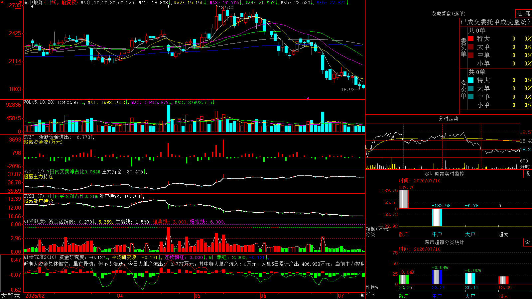Select 中户 category in 深圳超赢实时监控 chart
Screen dimensions: 532x299
[x=437, y=234]
